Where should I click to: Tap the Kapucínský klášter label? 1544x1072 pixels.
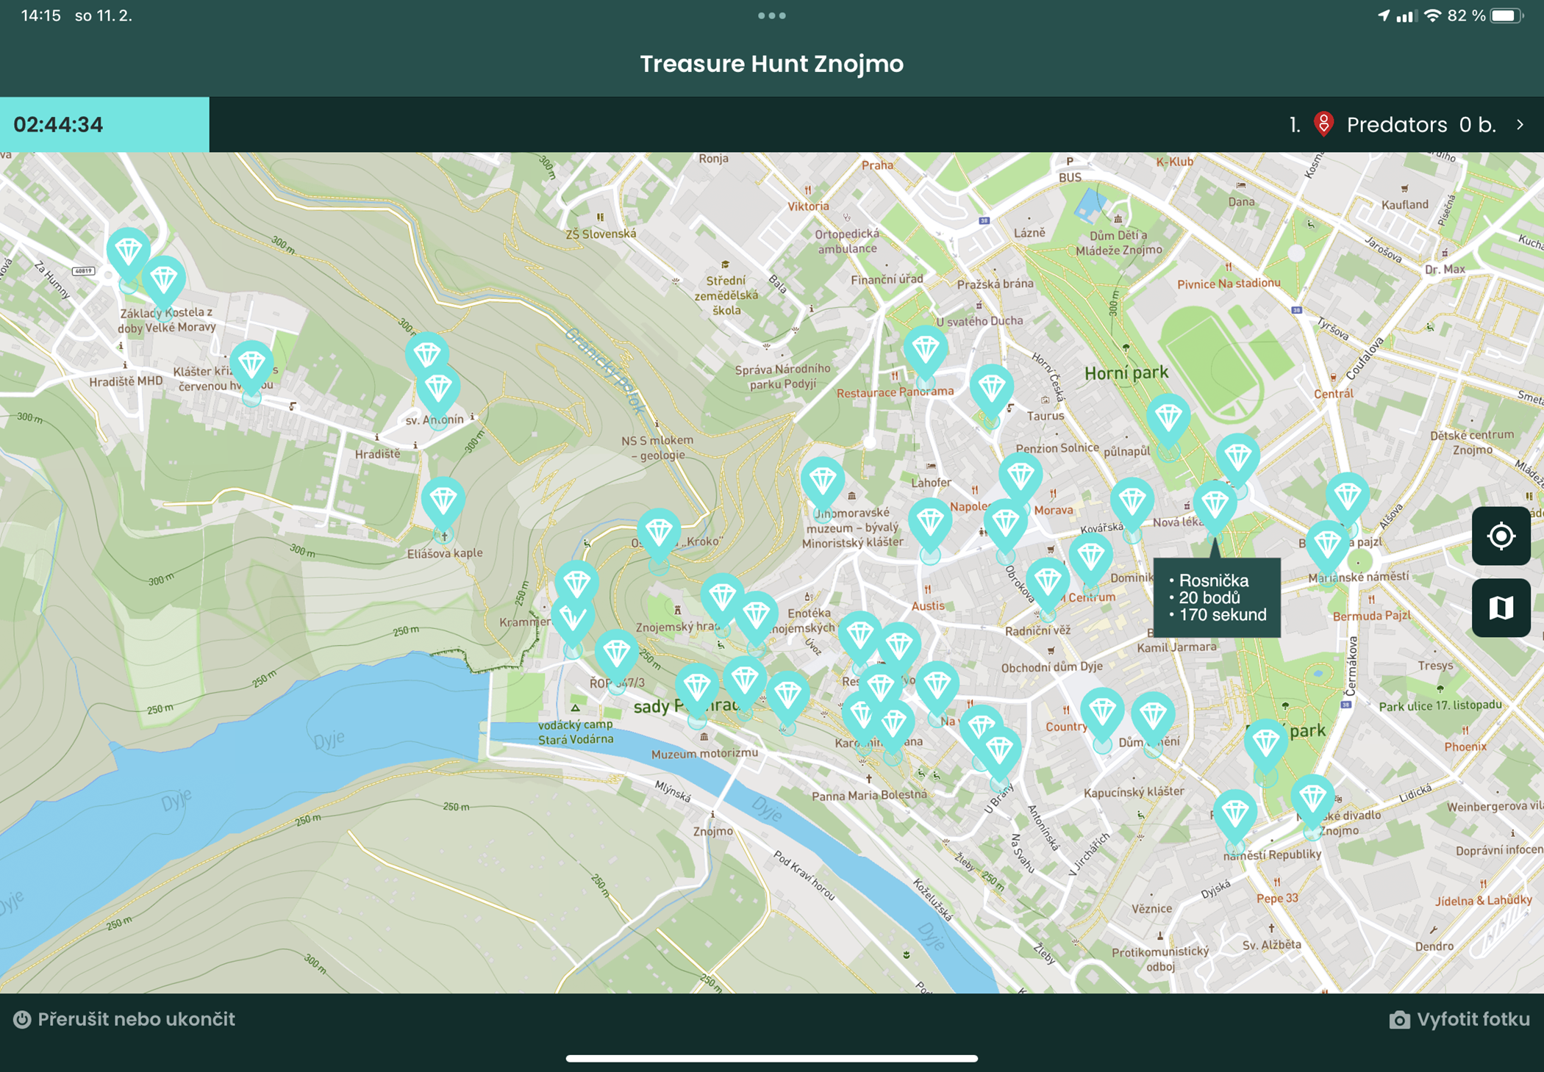coord(1134,791)
